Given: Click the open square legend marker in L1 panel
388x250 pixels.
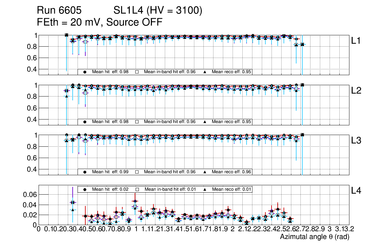Looking at the screenshot, I should click(137, 72).
